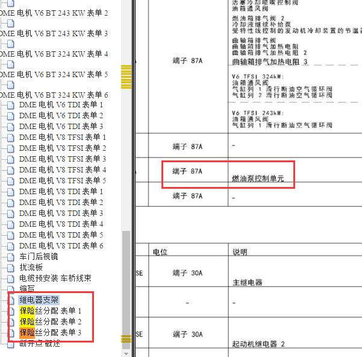Open 电缆预安装 车桥线束 entry
362x357 pixels.
(x=55, y=278)
